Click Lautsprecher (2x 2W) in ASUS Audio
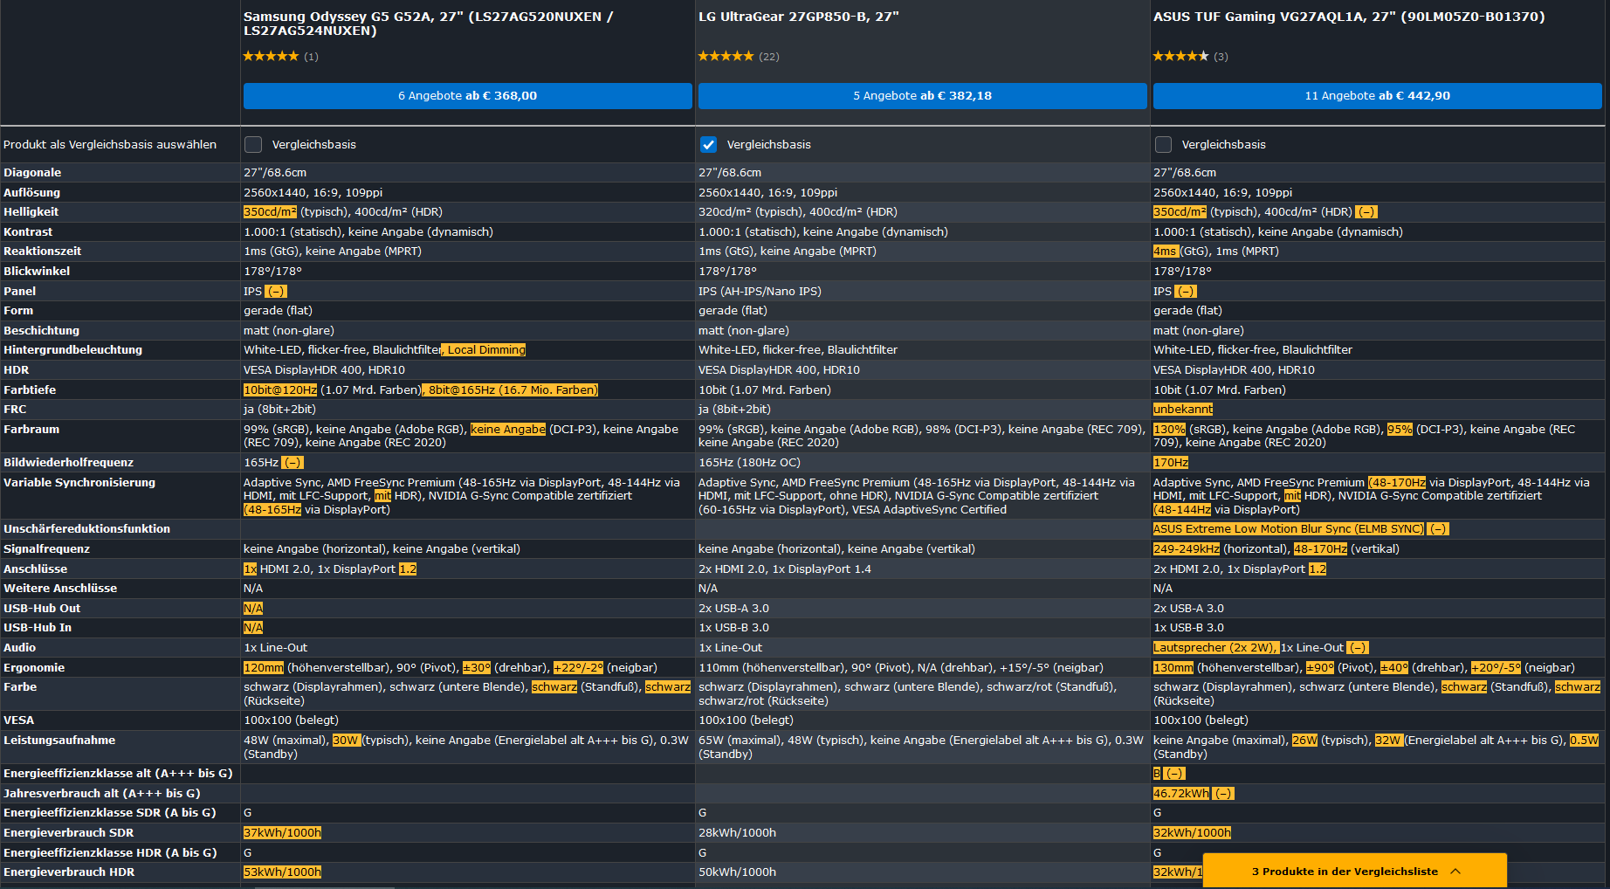The image size is (1610, 889). pyautogui.click(x=1214, y=648)
